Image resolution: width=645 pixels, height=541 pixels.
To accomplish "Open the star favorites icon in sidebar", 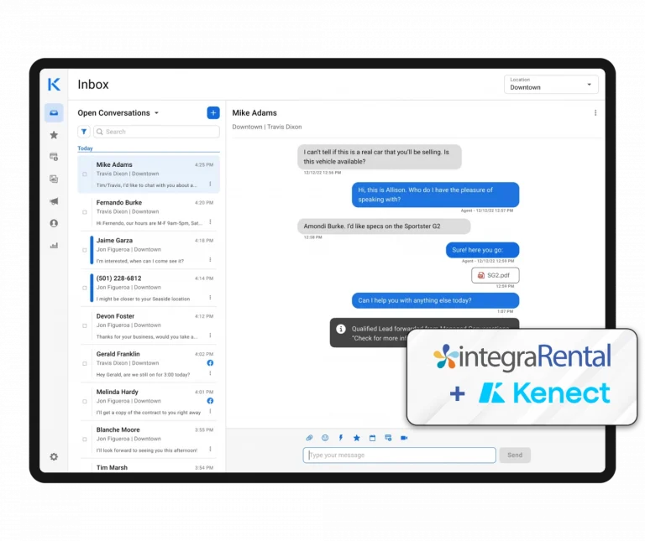I will click(54, 135).
